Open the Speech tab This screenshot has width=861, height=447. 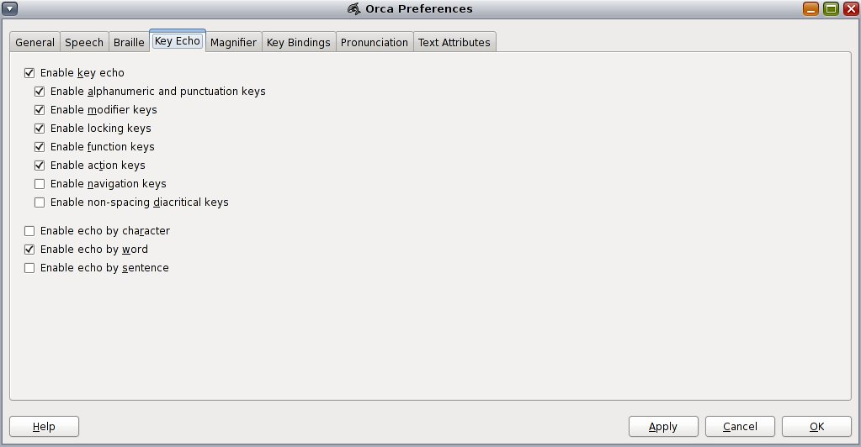coord(84,43)
